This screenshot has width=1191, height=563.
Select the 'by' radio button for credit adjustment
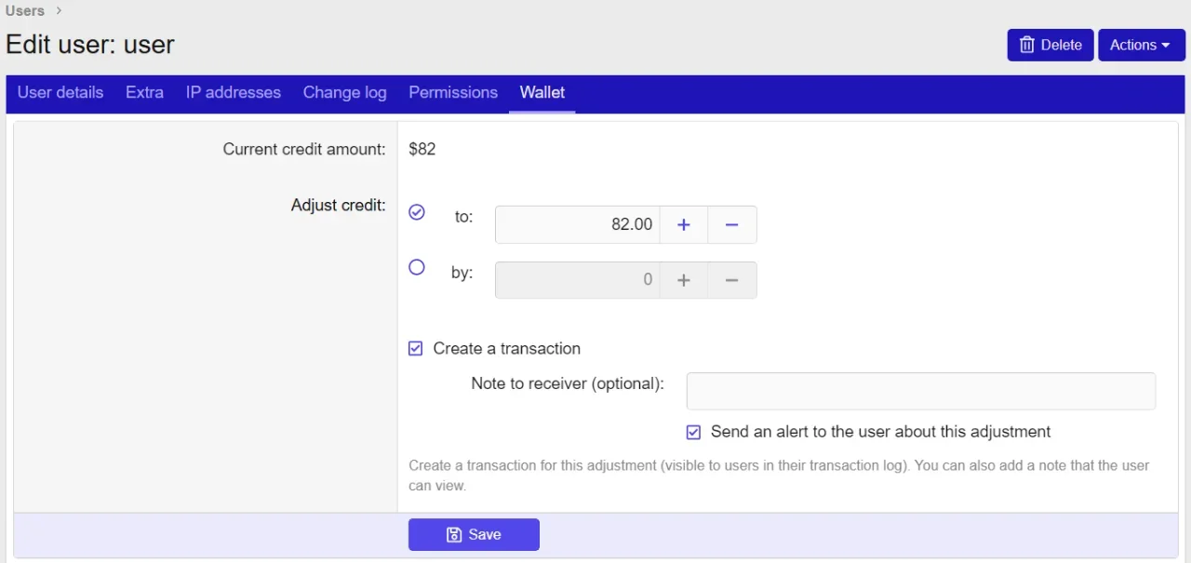click(416, 267)
